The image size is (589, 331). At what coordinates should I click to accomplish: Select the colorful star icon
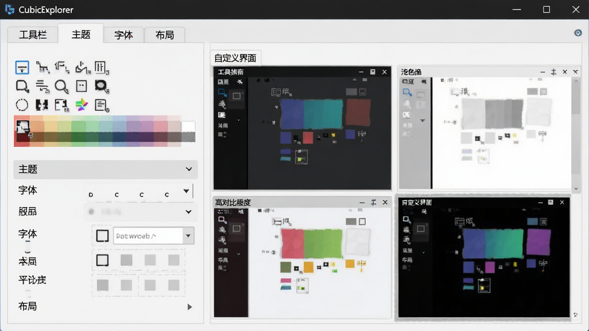[82, 105]
